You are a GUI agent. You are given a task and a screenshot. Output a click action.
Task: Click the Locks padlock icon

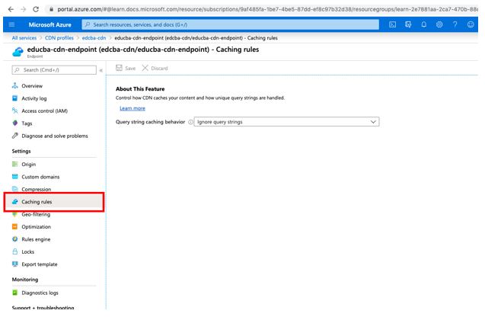[15, 251]
